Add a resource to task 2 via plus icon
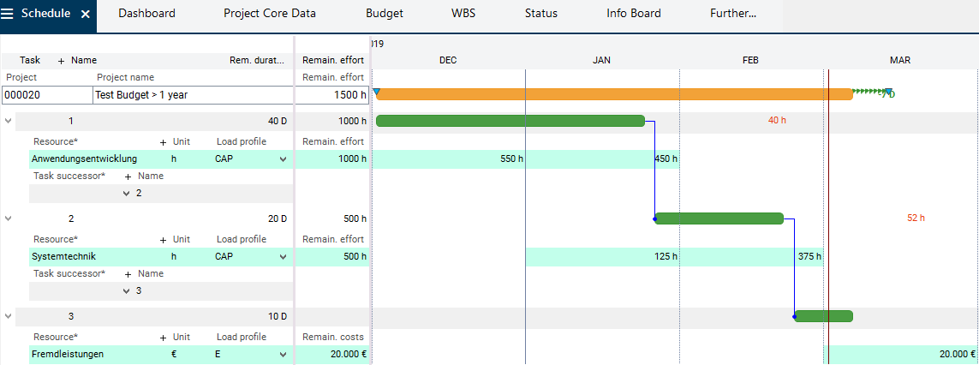The width and height of the screenshot is (979, 365). pos(163,239)
